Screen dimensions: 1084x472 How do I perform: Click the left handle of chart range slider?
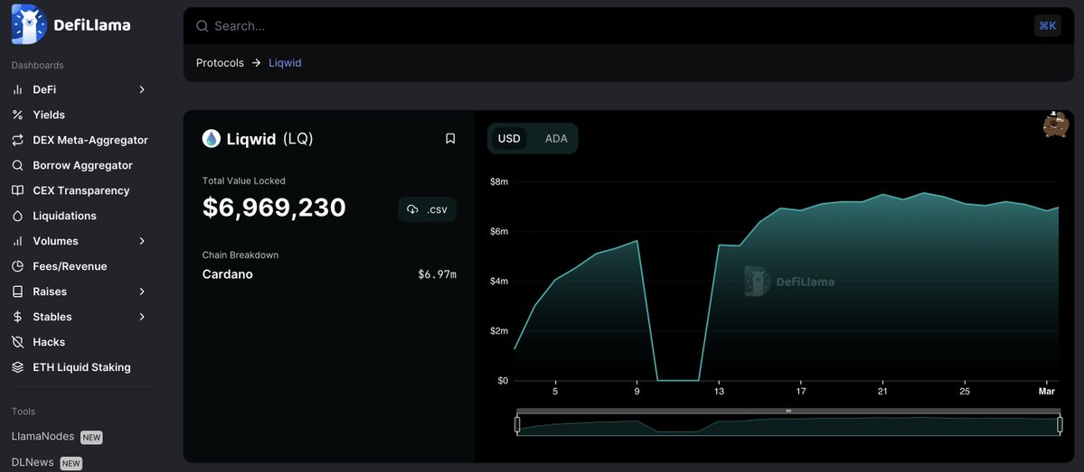[517, 424]
